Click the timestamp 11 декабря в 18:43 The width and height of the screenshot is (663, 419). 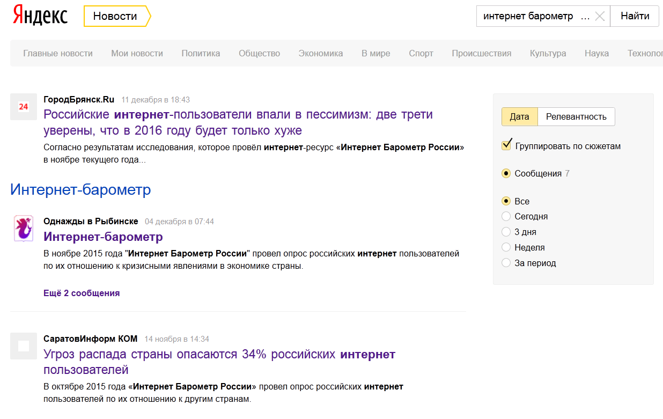click(156, 100)
